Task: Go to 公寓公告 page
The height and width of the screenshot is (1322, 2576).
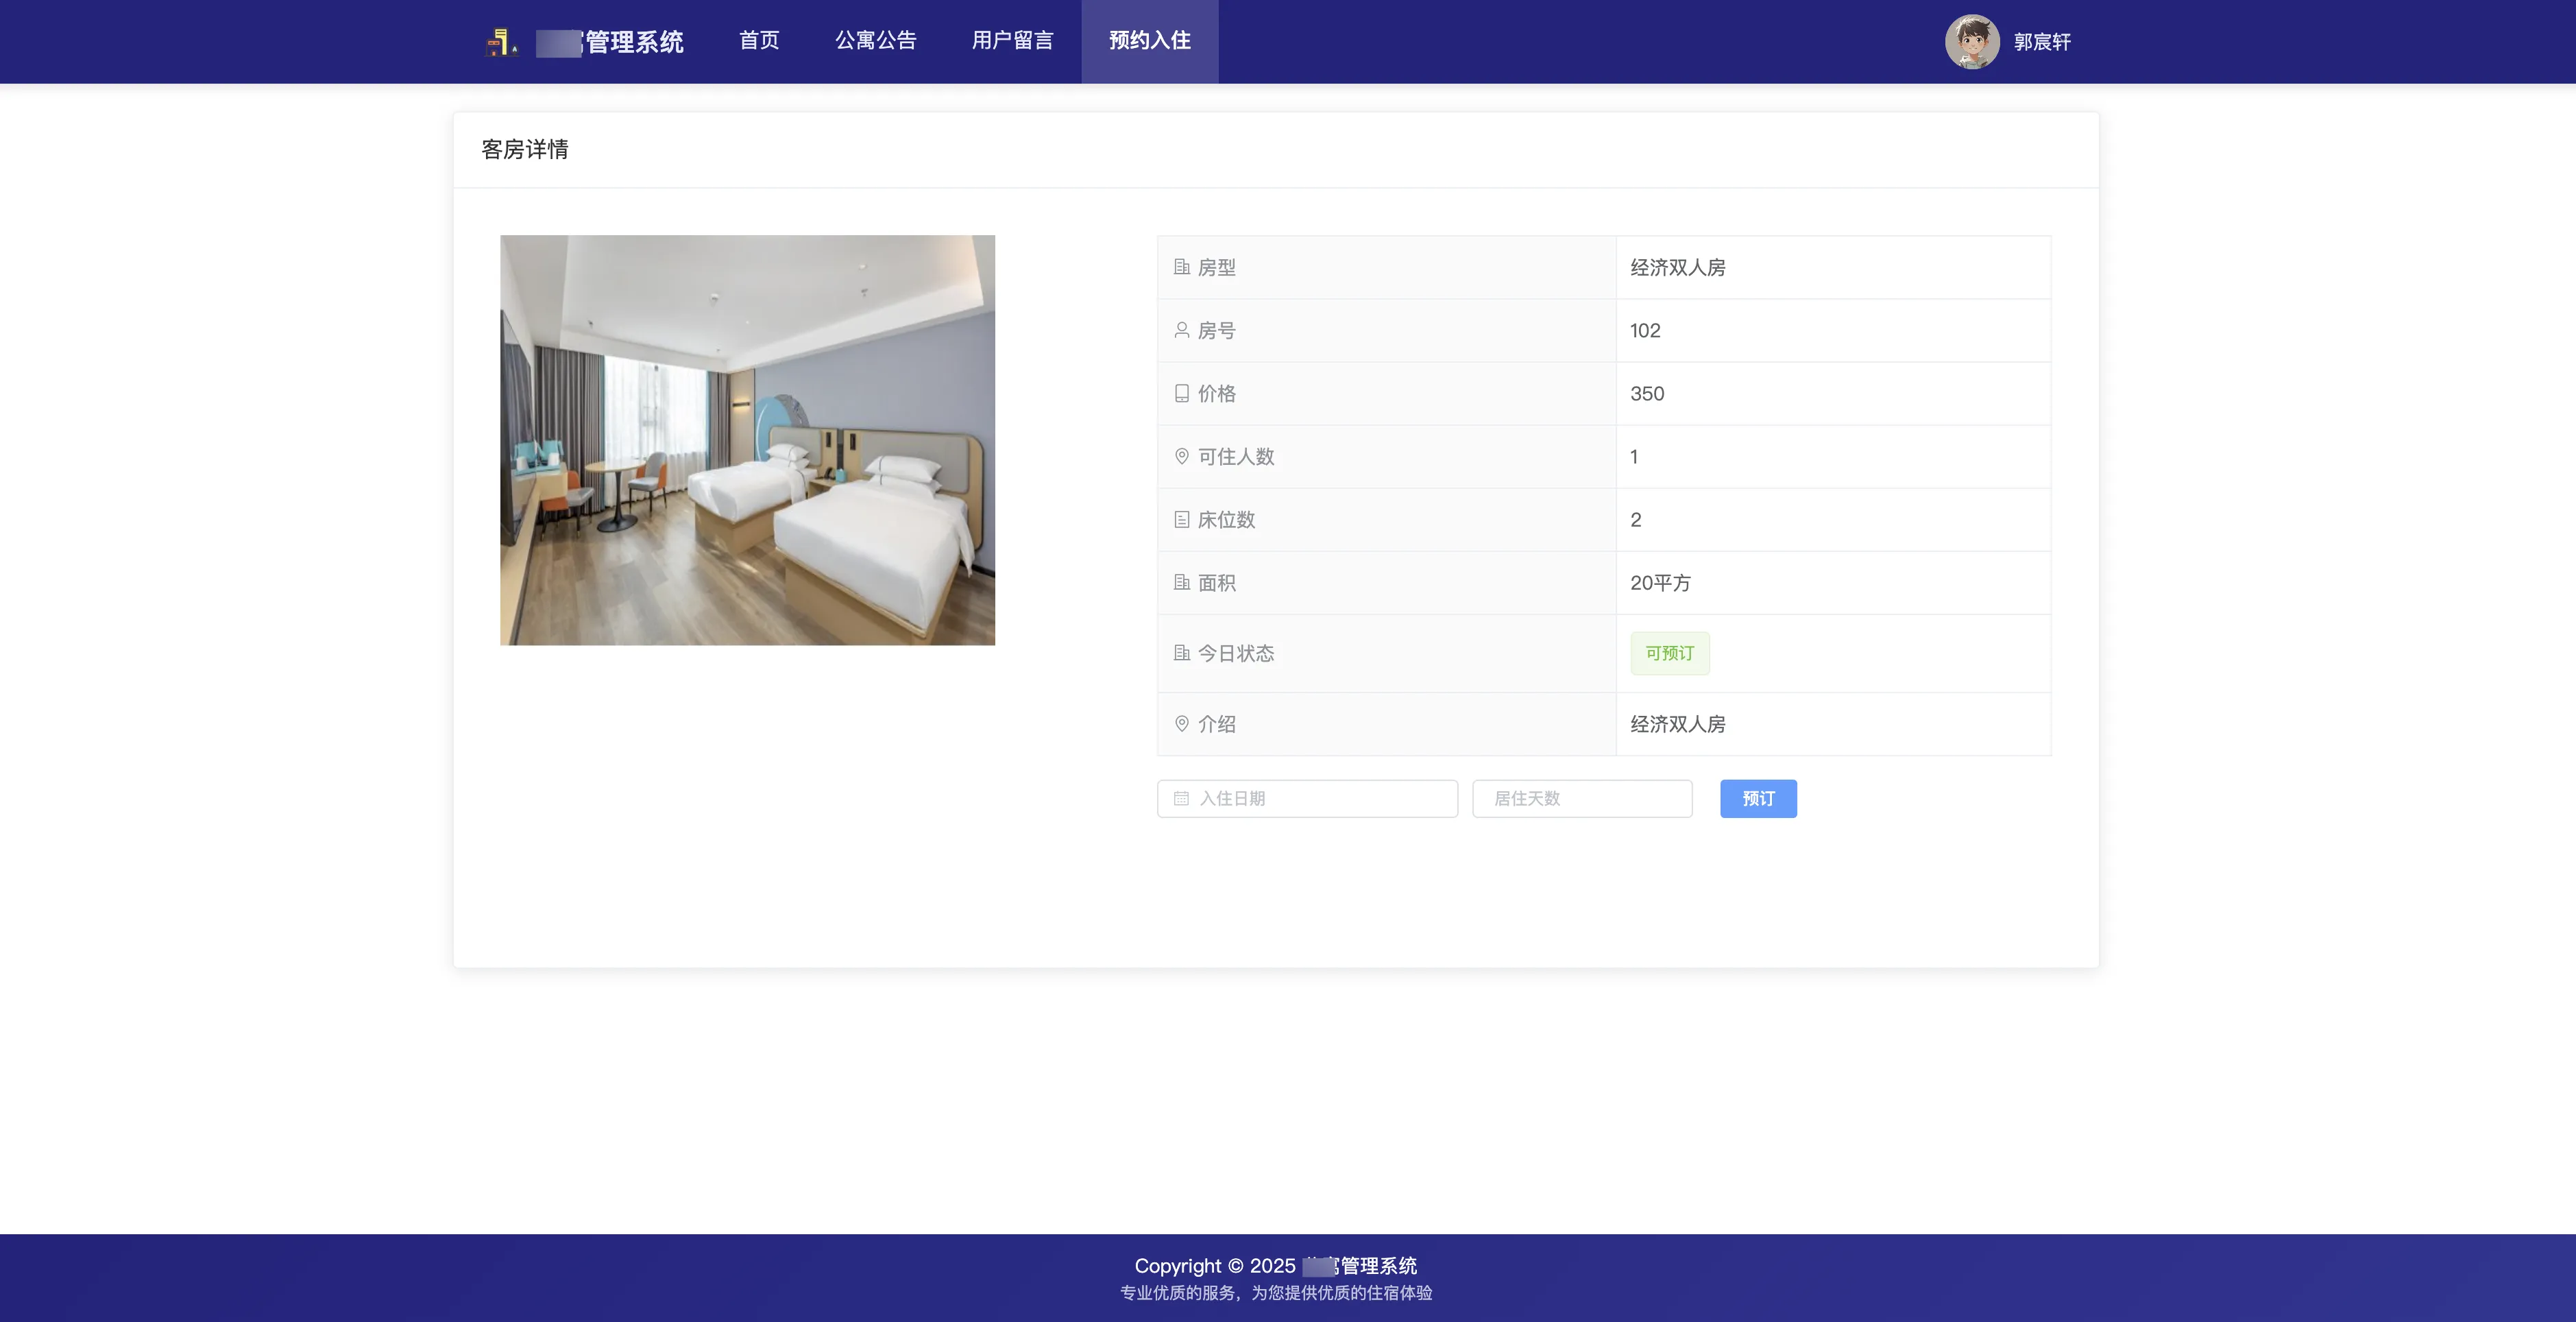Action: 875,40
